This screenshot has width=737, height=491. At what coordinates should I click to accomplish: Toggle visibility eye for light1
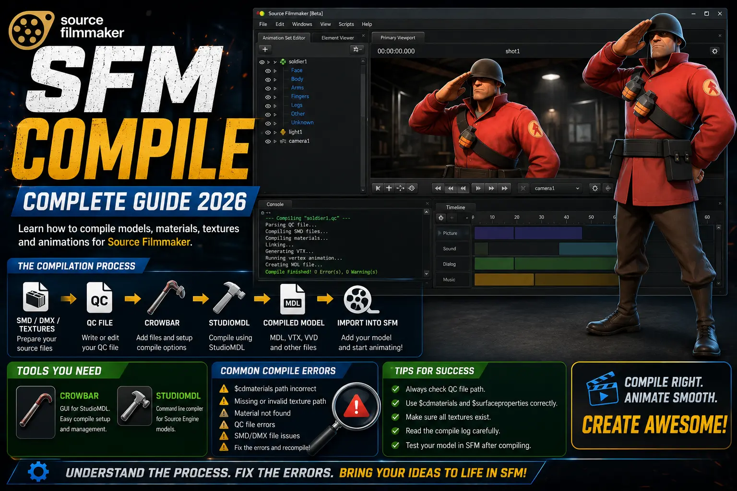coord(268,132)
